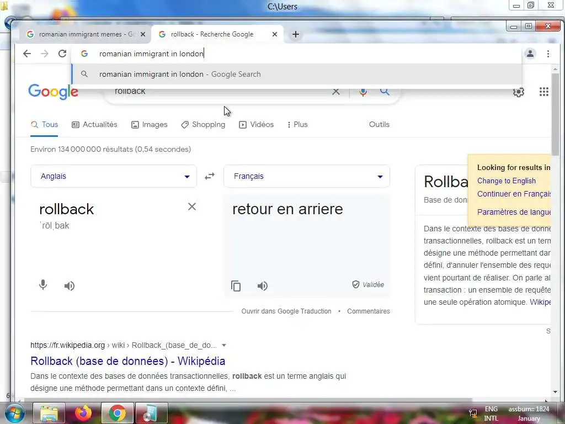
Task: Click the address bar text field
Action: 296,54
